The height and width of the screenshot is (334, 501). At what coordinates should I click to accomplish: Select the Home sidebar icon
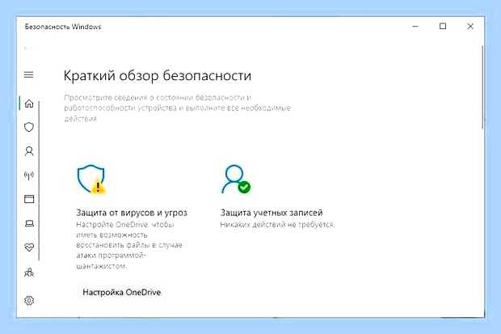click(29, 104)
